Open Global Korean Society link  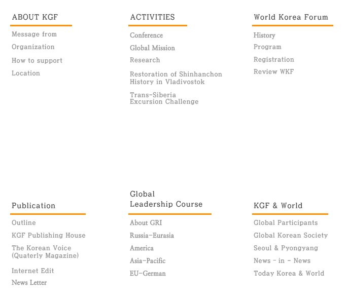(291, 236)
